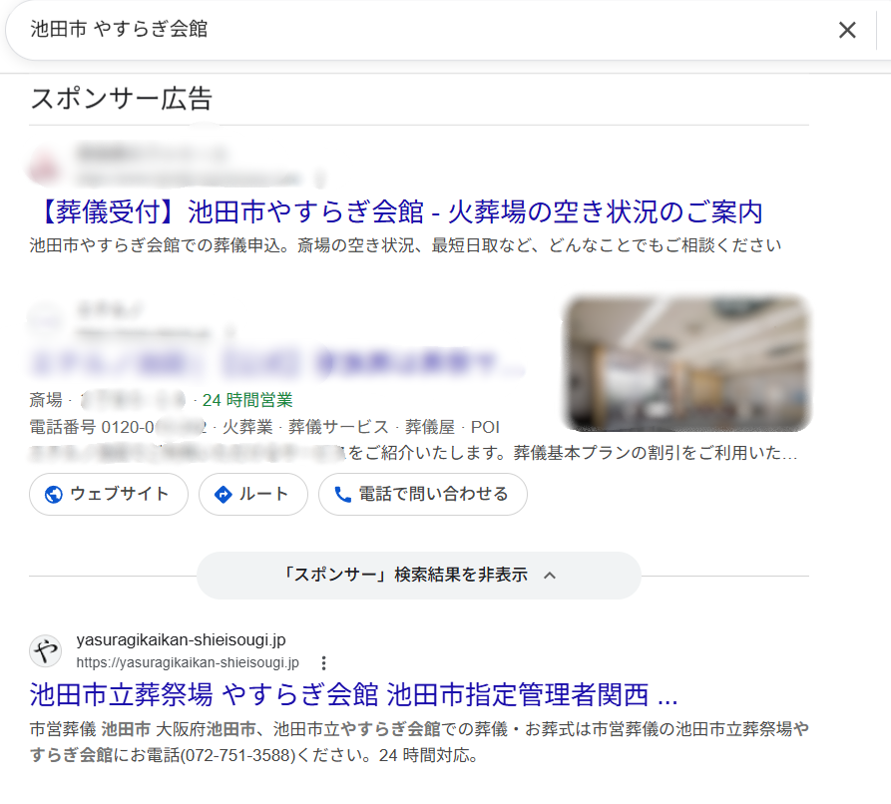Click the venue interior photo thumbnail
891x804 pixels.
point(685,362)
